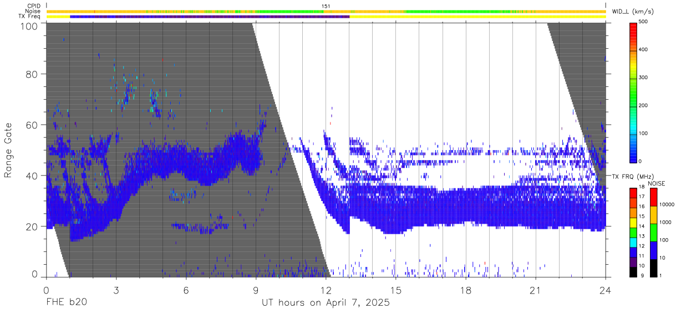681x314 pixels.
Task: Click the 6 label on the UT hours axis
Action: point(186,290)
